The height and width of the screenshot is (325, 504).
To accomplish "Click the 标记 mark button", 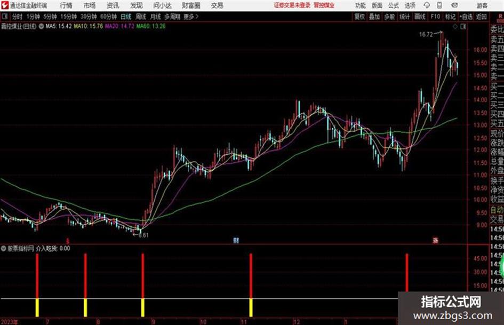I will pos(450,17).
